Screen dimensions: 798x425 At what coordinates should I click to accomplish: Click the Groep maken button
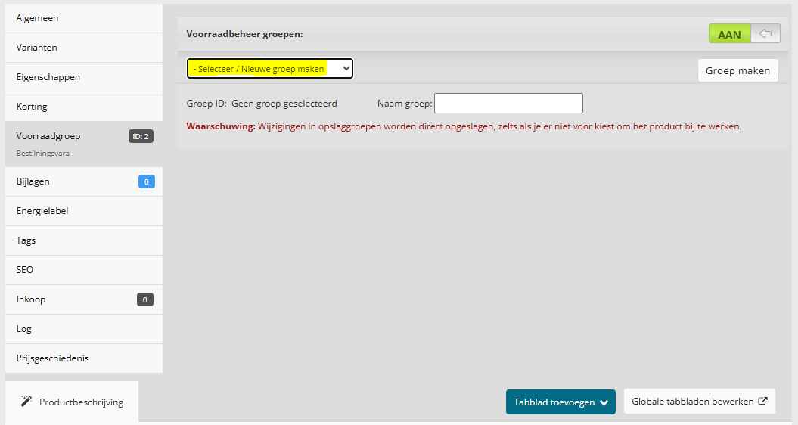pyautogui.click(x=738, y=71)
